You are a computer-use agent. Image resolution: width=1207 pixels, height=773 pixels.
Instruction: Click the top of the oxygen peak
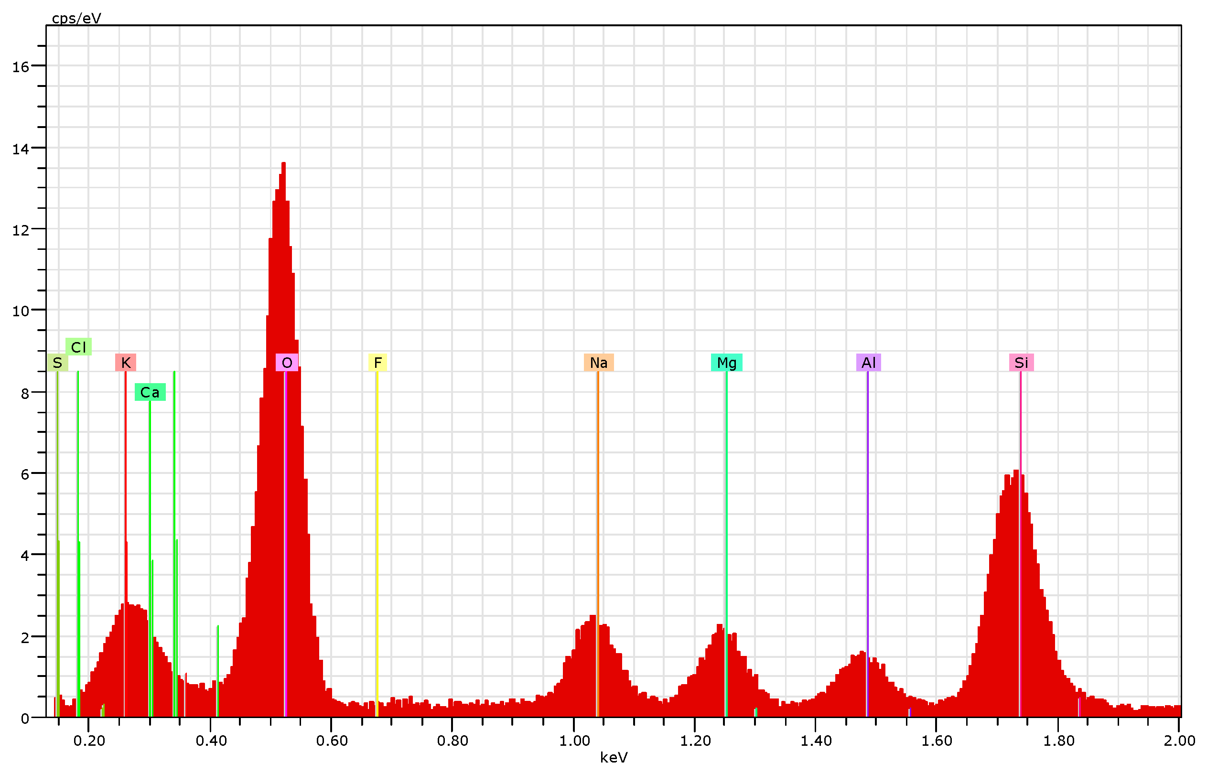pyautogui.click(x=283, y=164)
